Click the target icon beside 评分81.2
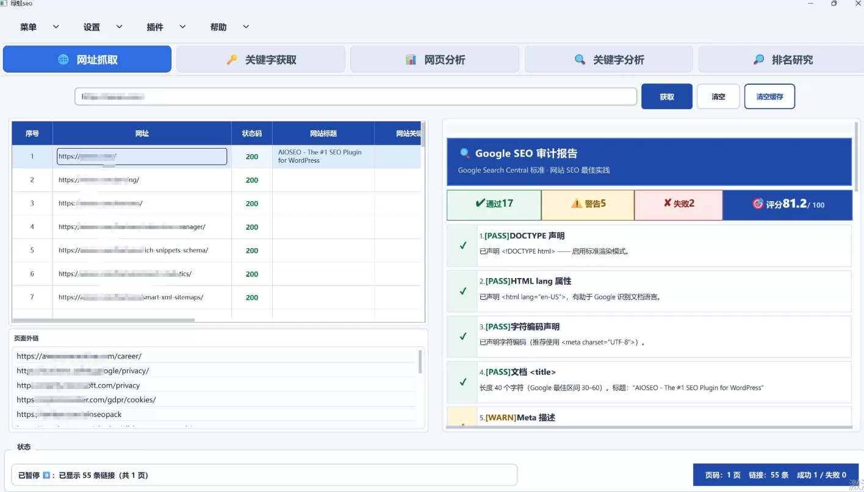This screenshot has height=492, width=864. click(758, 204)
